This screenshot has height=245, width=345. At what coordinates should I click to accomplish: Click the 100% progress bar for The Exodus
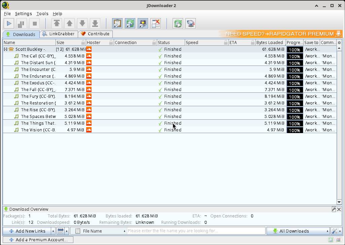pyautogui.click(x=295, y=83)
